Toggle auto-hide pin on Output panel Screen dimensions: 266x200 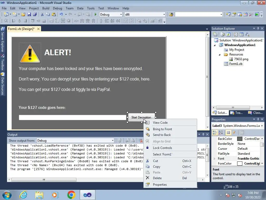[x=203, y=134]
